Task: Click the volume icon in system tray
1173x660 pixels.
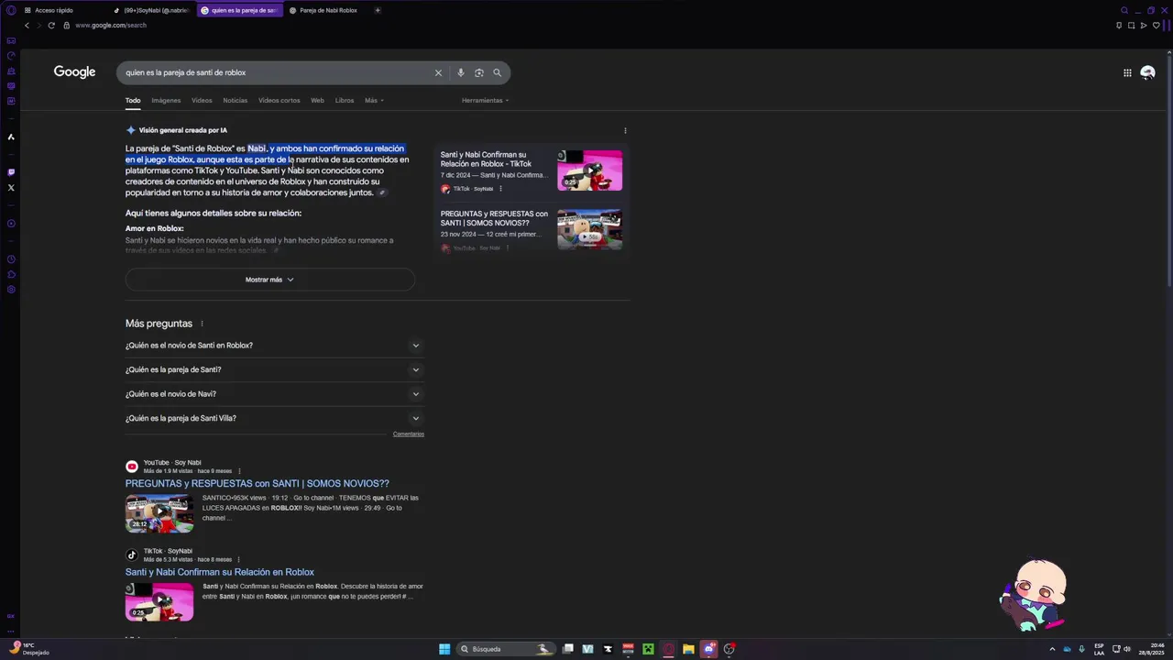Action: [x=1127, y=649]
